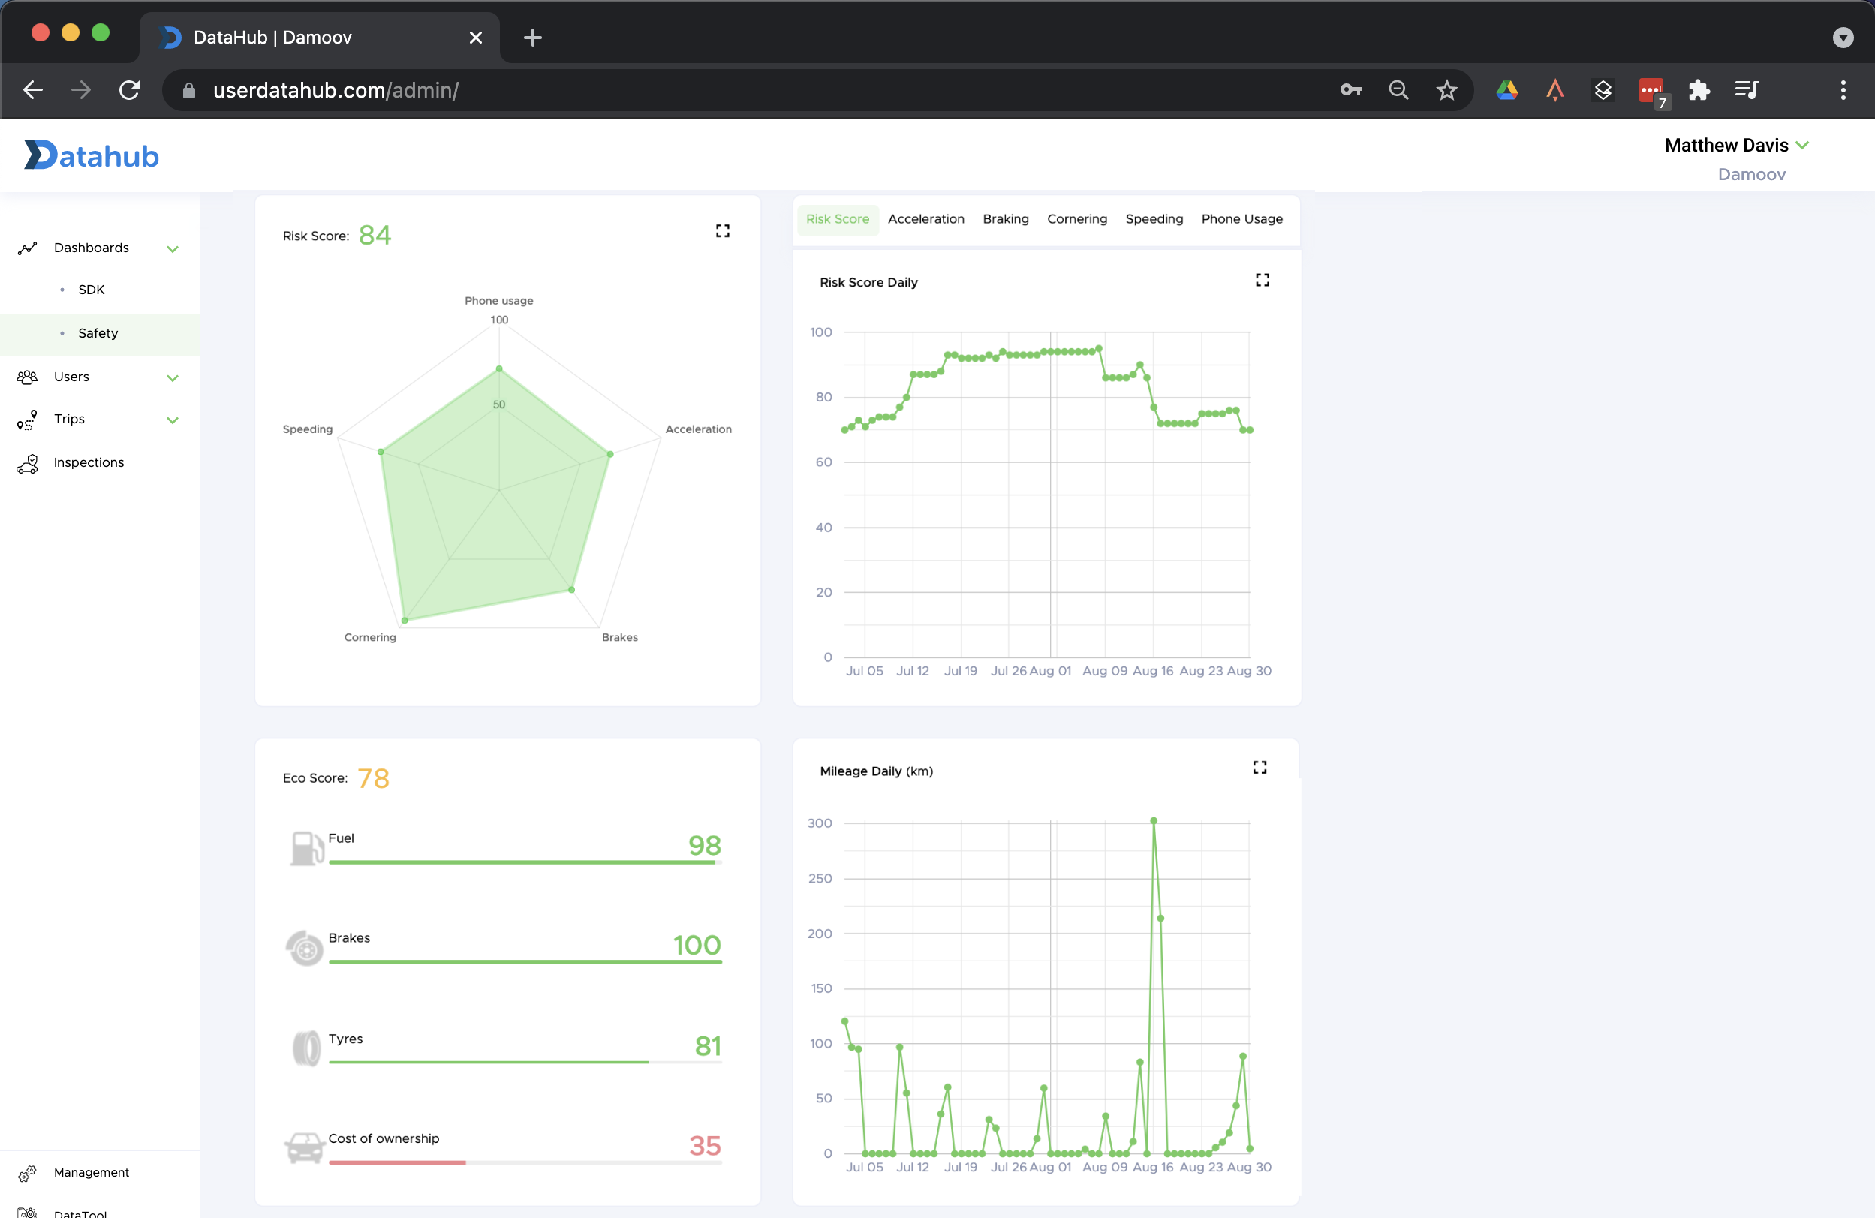Click the browser address bar

coord(336,91)
